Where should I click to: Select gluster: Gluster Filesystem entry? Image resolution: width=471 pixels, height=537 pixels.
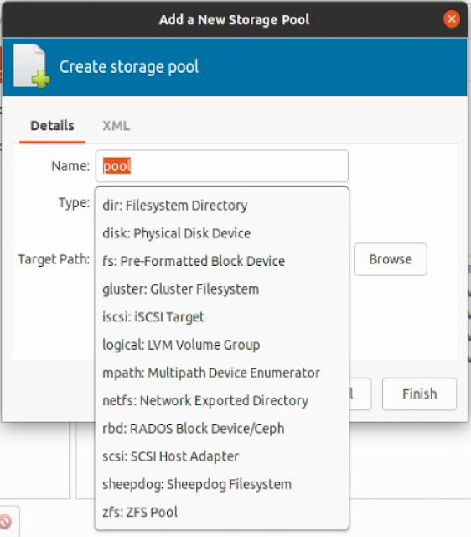point(221,289)
